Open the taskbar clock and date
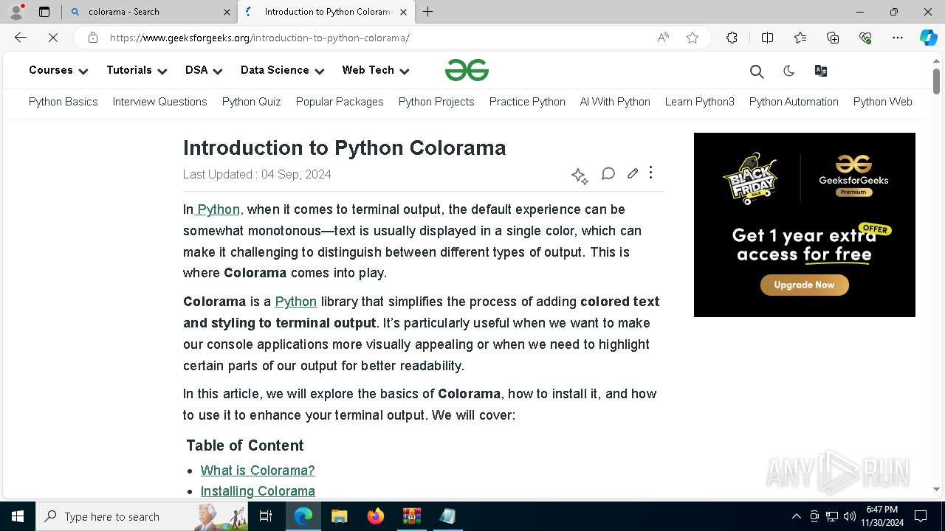Image resolution: width=945 pixels, height=531 pixels. tap(882, 516)
